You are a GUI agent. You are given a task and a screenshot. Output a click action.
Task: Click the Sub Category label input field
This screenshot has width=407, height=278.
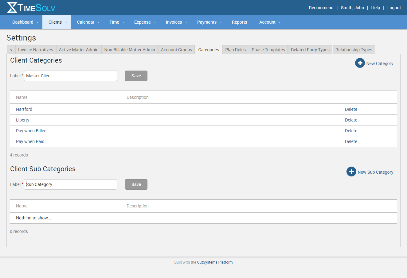click(70, 184)
